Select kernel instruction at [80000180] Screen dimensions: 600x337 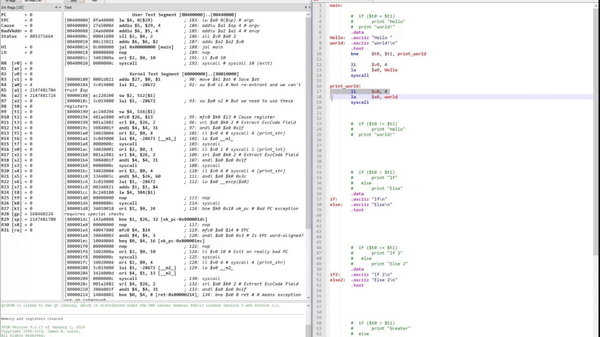162,79
